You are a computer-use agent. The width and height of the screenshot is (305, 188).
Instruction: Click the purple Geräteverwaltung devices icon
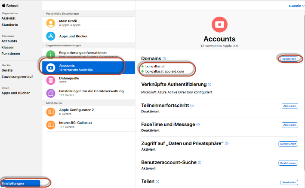[x=51, y=93]
